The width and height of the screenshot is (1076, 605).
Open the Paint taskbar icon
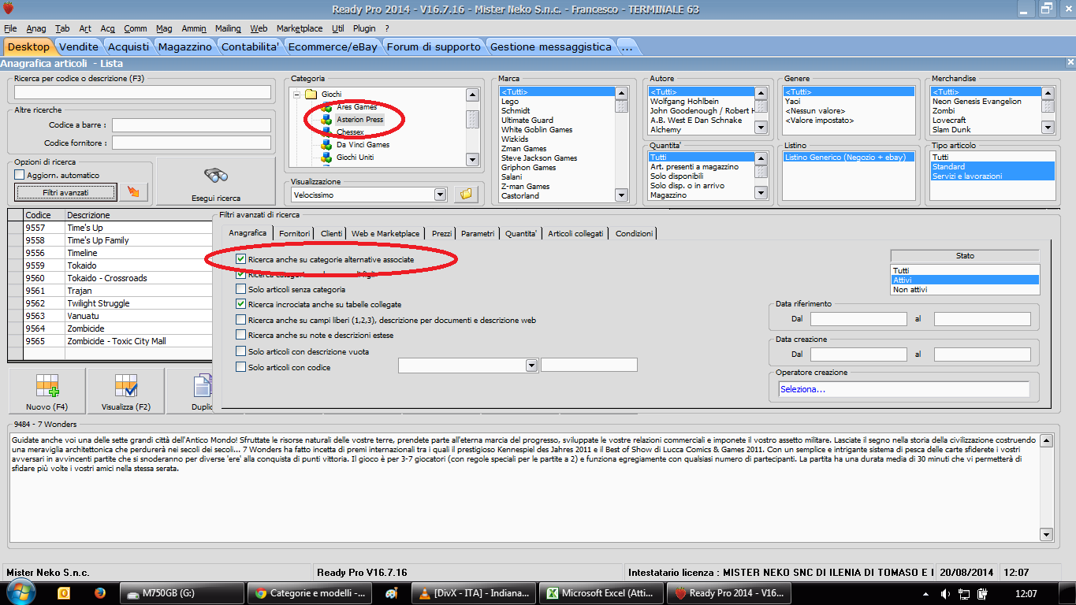pos(390,593)
